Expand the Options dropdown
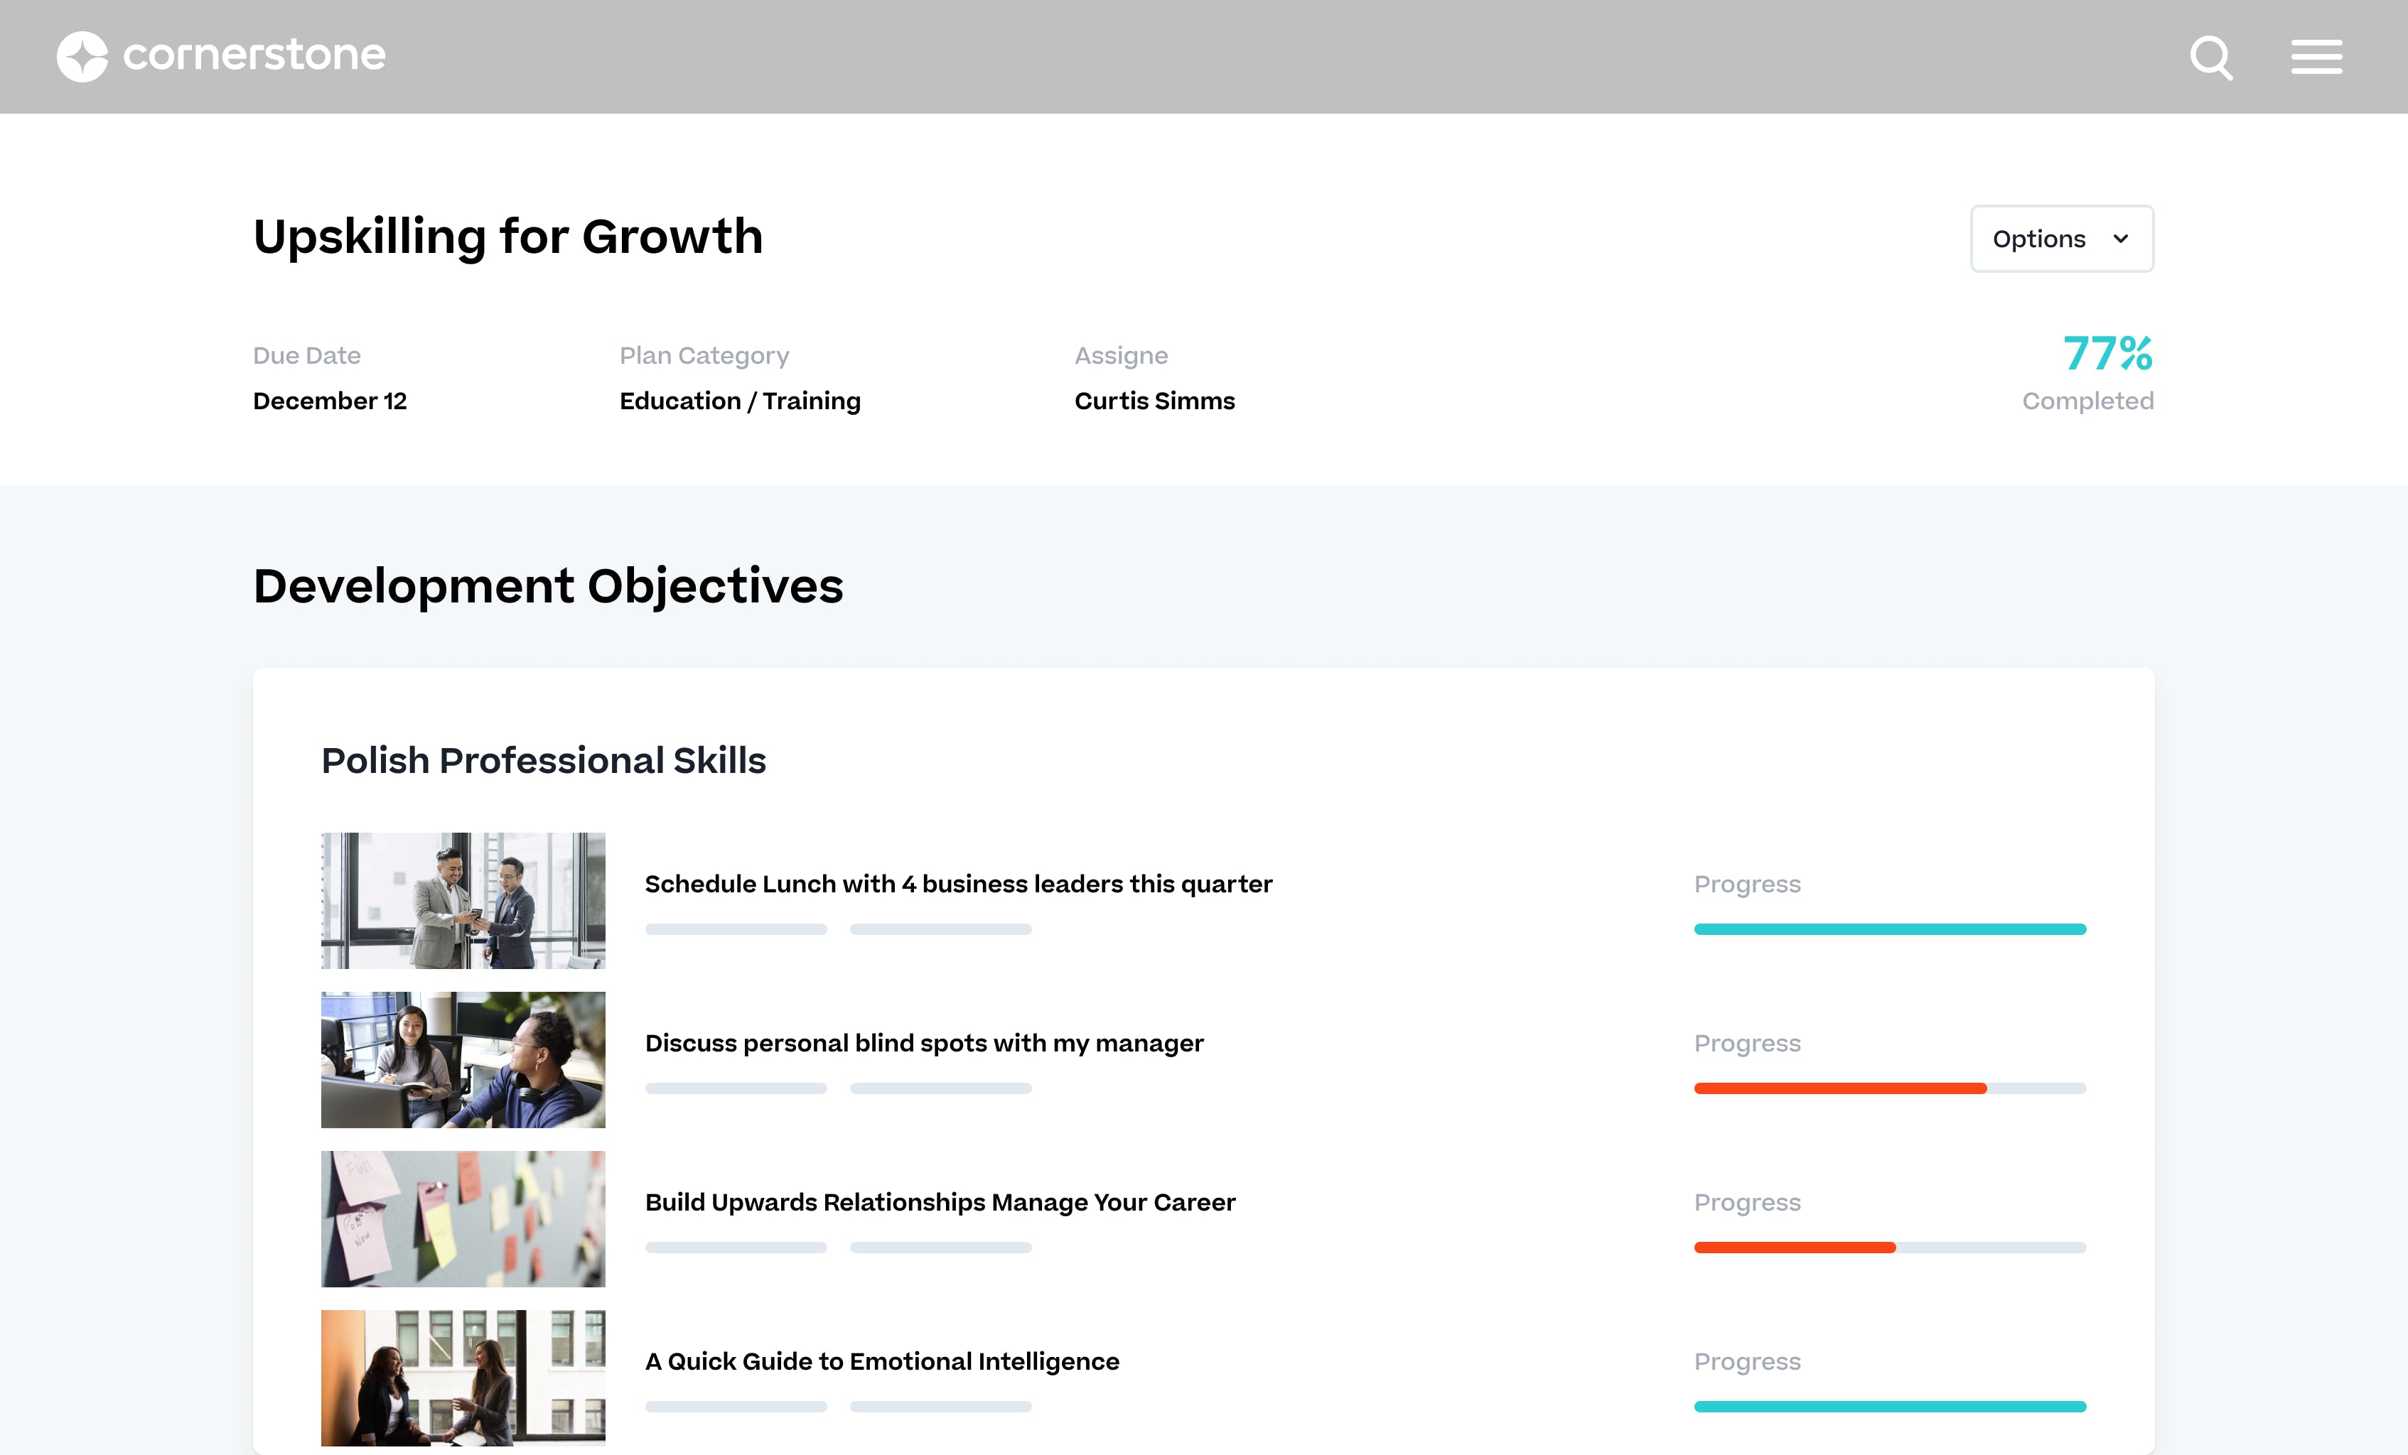Viewport: 2408px width, 1455px height. 2040,239
